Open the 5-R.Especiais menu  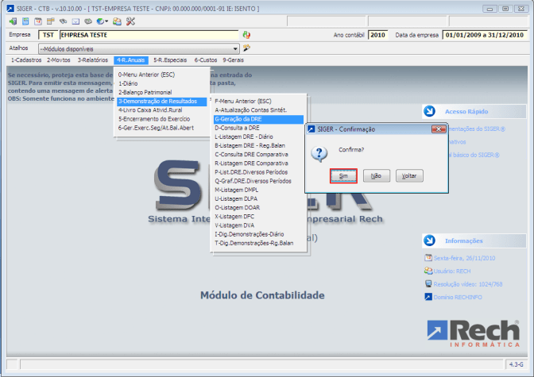[170, 60]
